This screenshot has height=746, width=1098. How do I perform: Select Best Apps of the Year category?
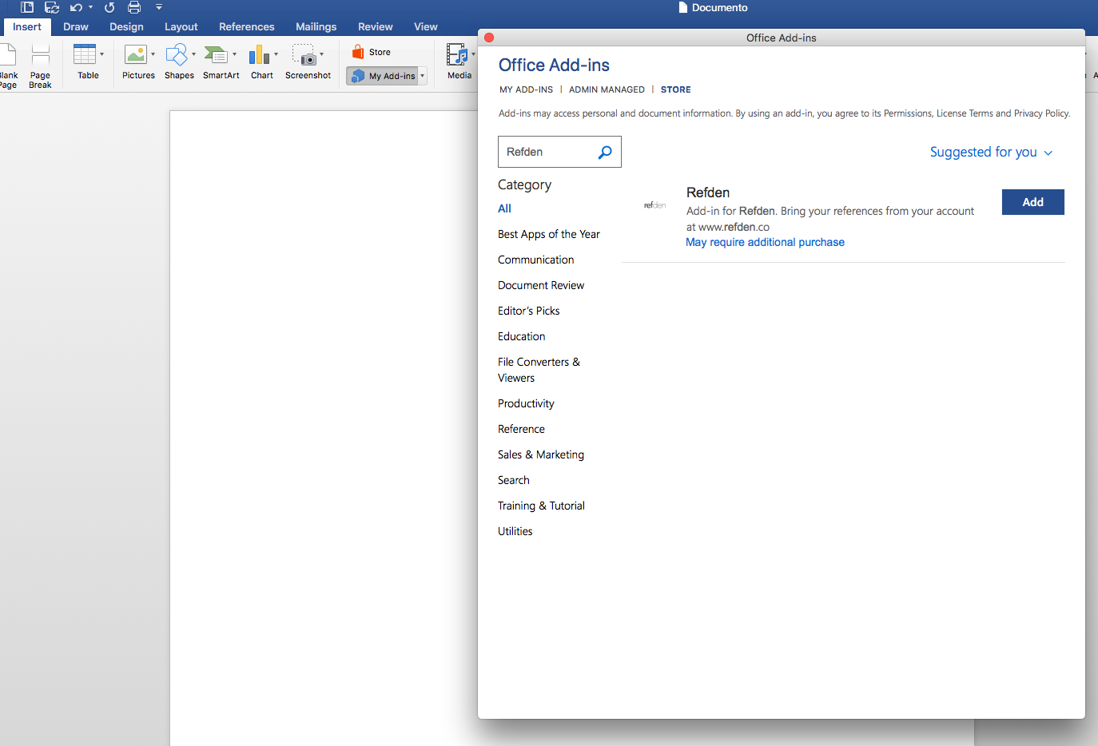pos(549,234)
